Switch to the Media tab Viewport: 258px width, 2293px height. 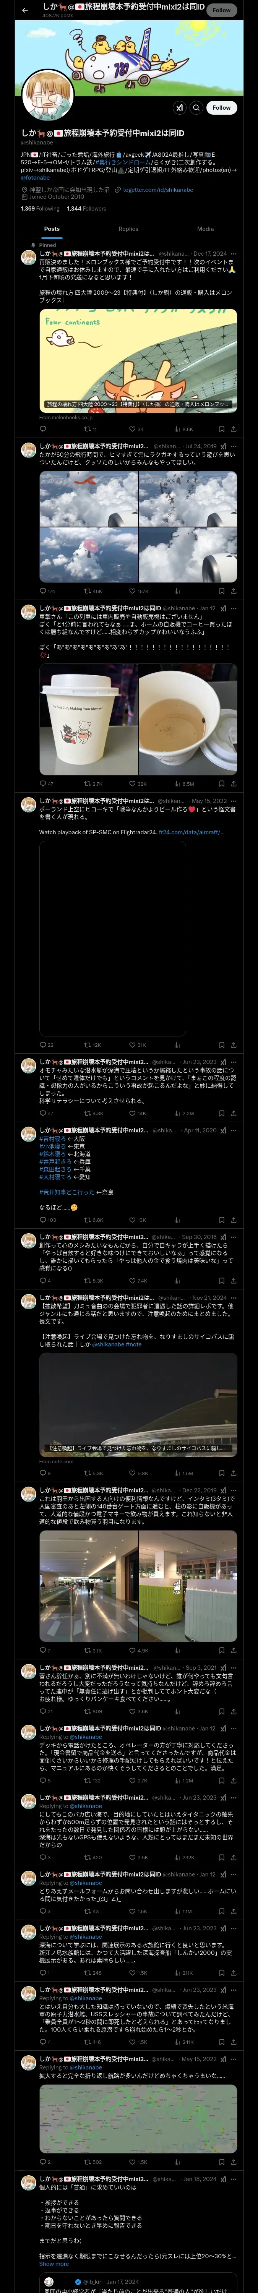coord(206,229)
